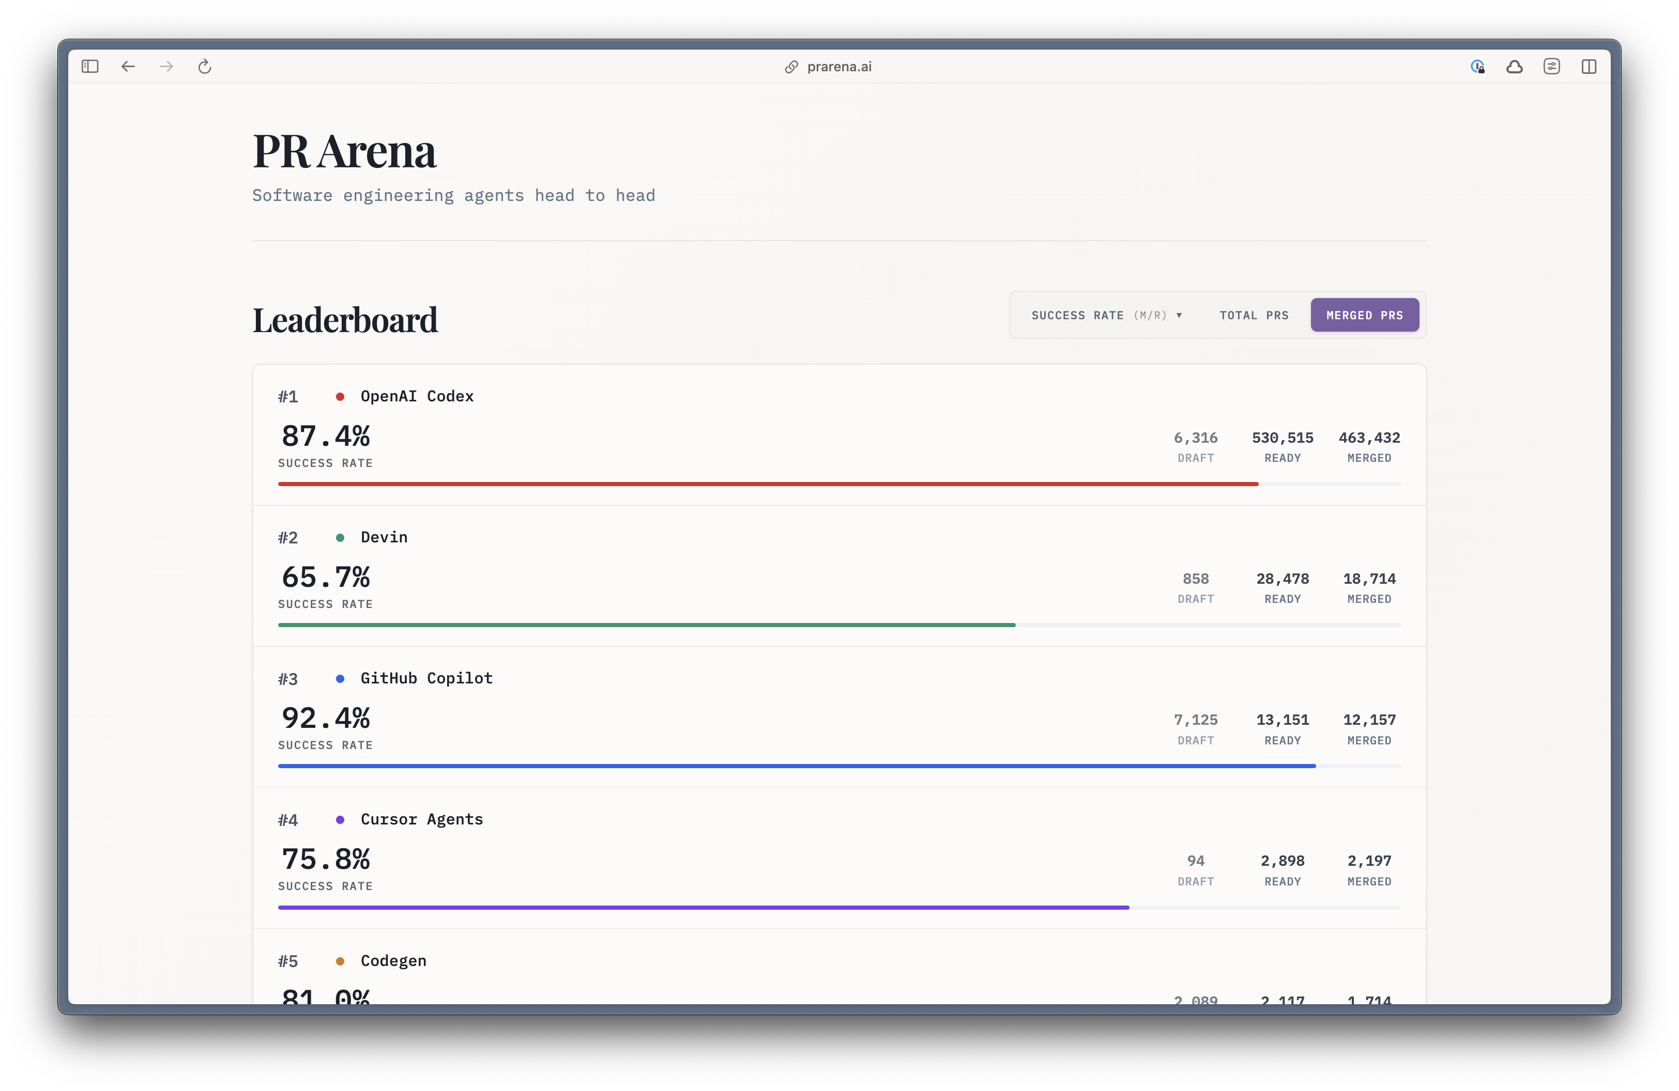The width and height of the screenshot is (1679, 1091).
Task: Click Cursor Agents 2,898 ready value
Action: (1283, 861)
